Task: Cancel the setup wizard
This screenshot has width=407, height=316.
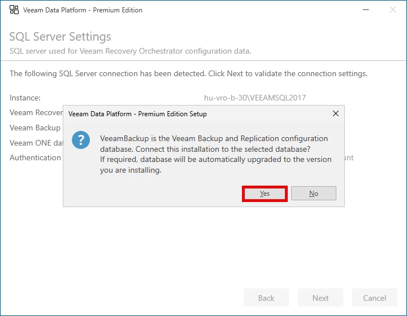Action: tap(375, 298)
